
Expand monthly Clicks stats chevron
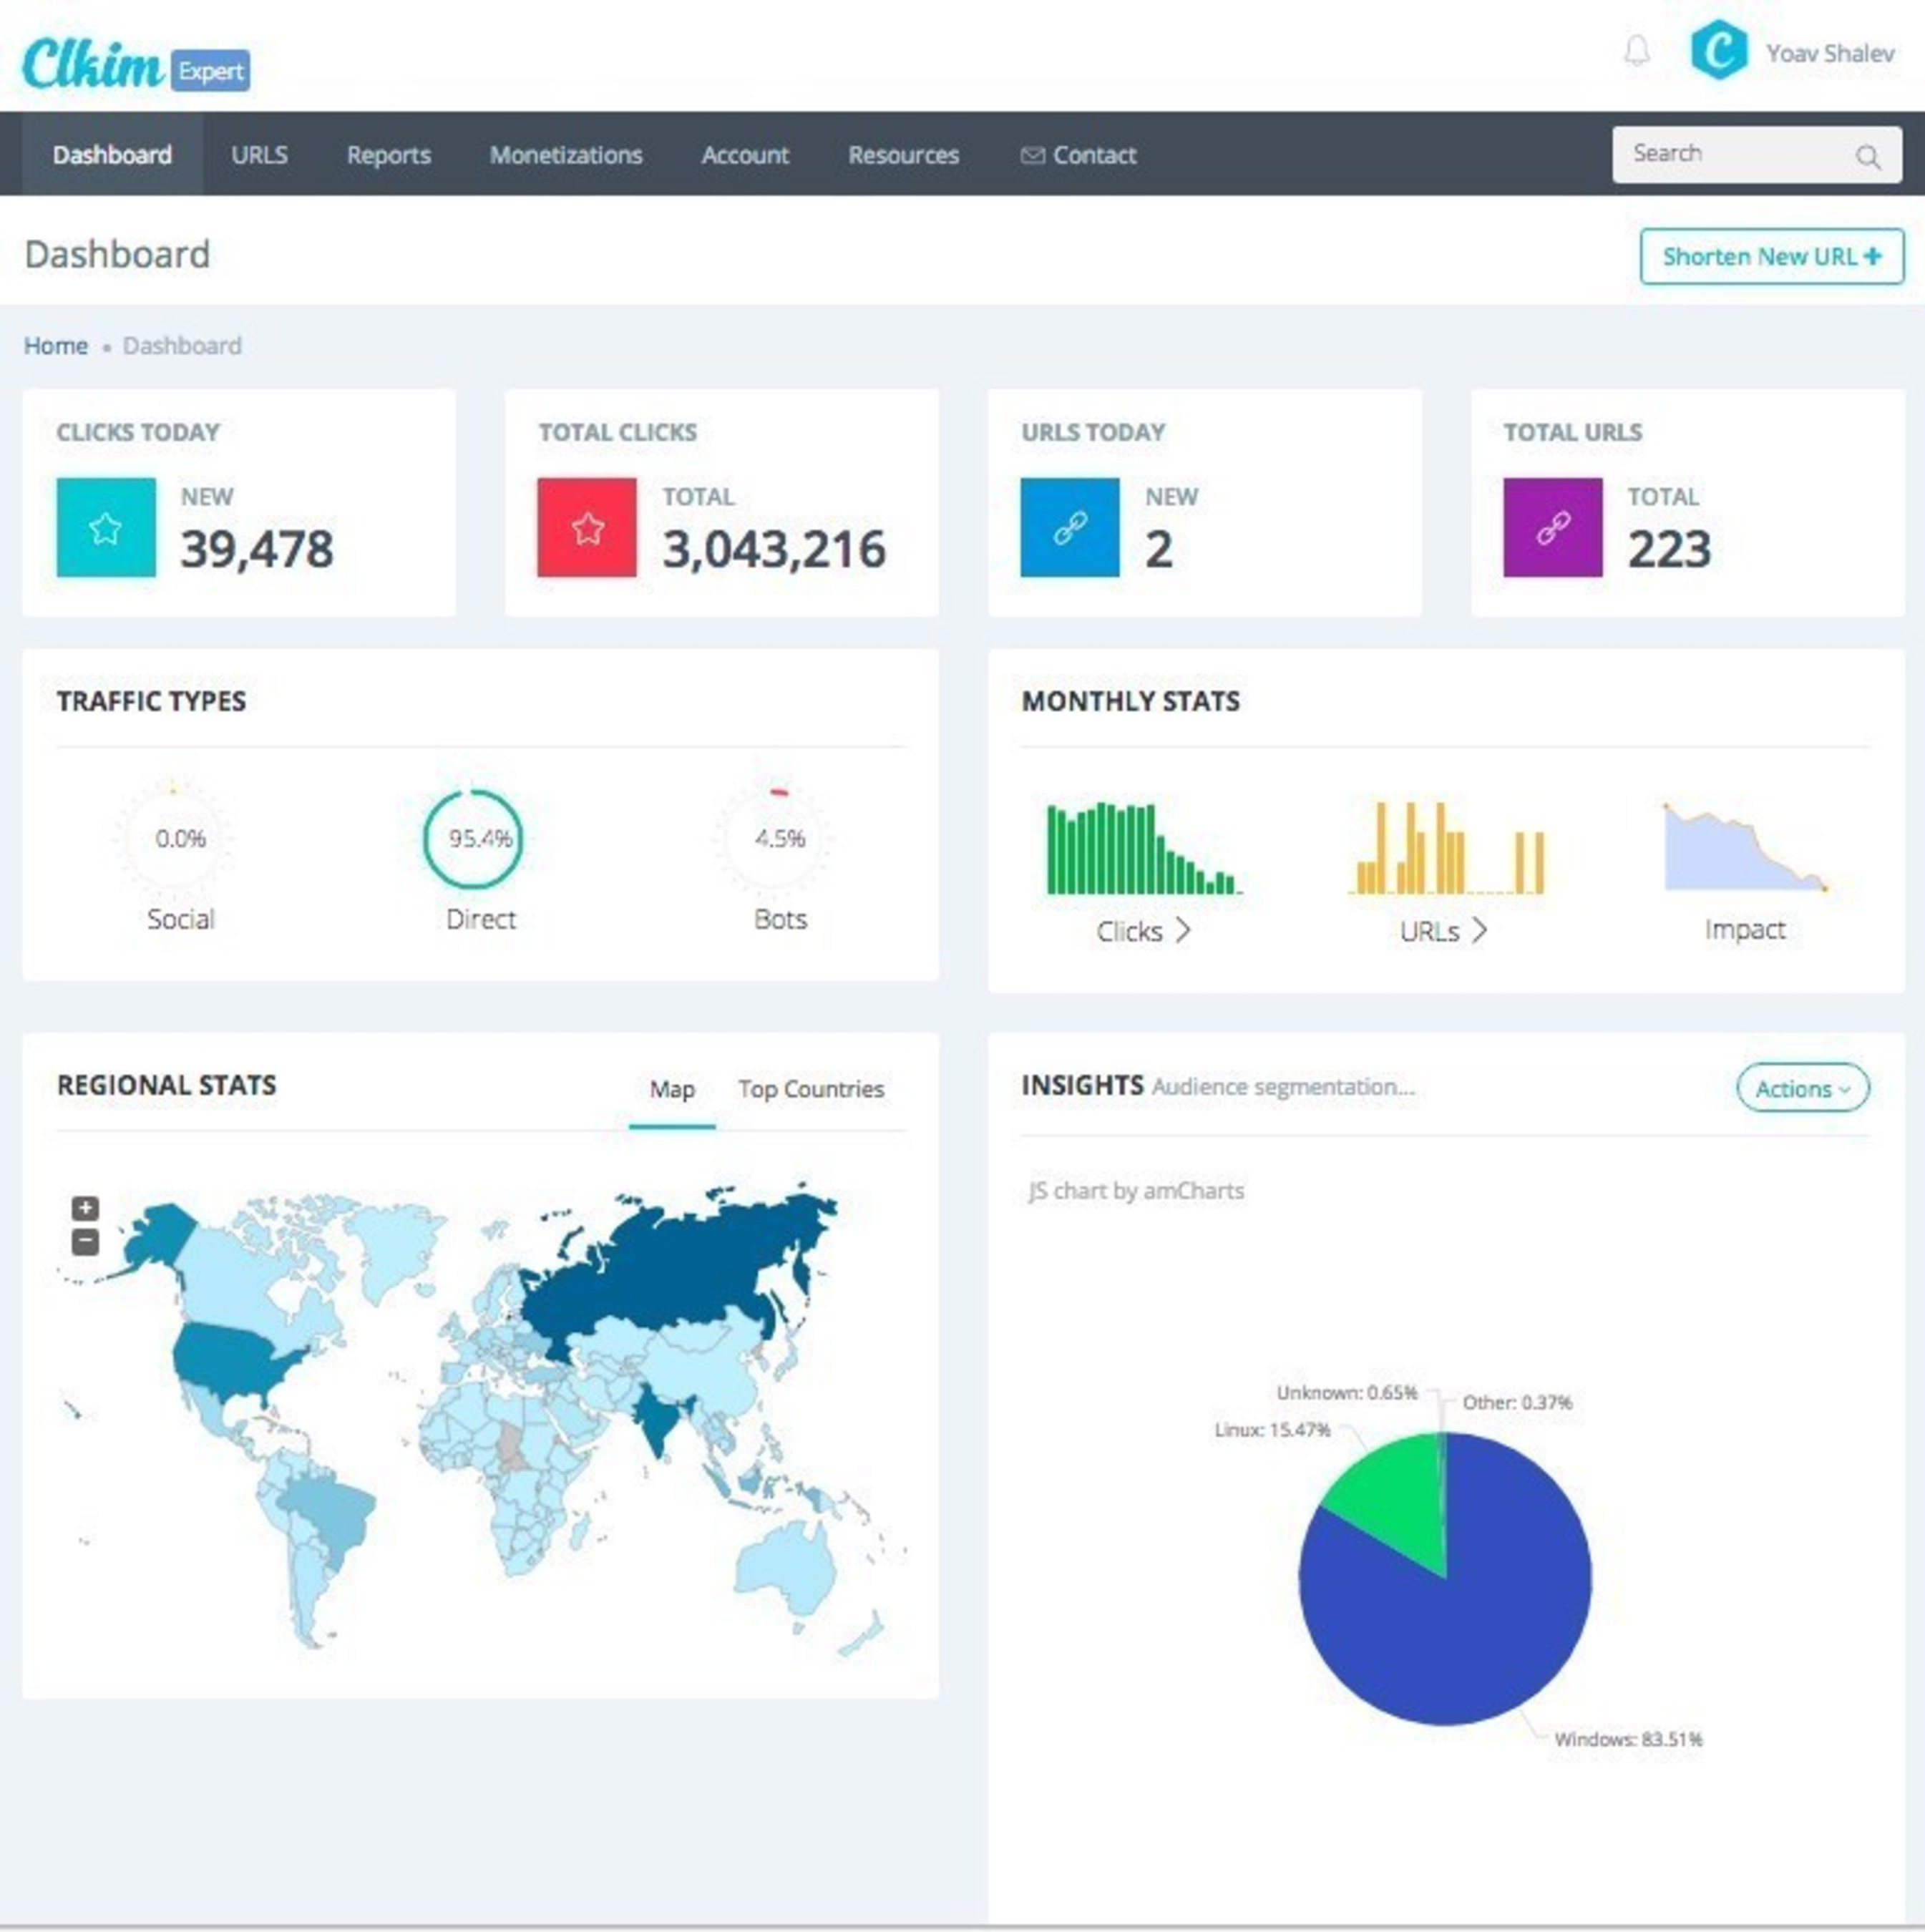(1183, 930)
